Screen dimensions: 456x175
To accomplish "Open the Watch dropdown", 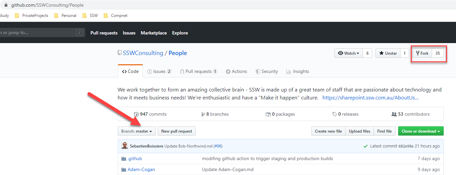I will [x=348, y=53].
